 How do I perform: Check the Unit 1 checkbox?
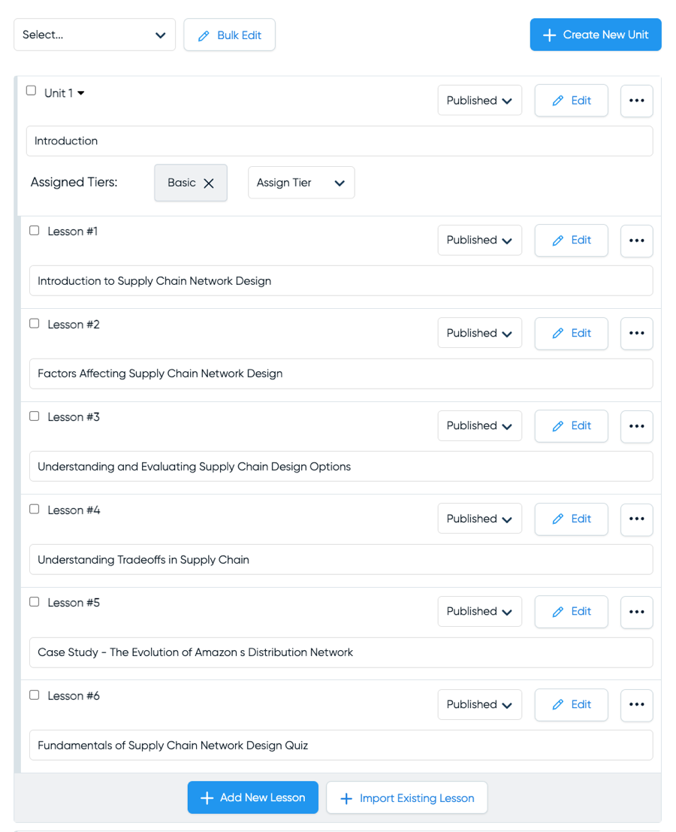[x=31, y=91]
